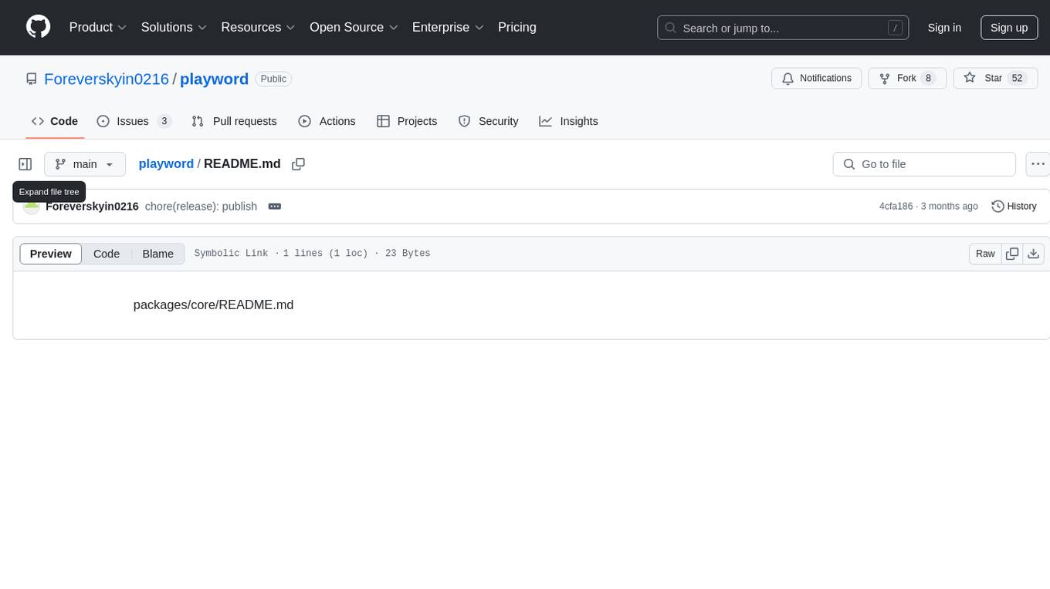Open the Insights tab

pyautogui.click(x=568, y=121)
